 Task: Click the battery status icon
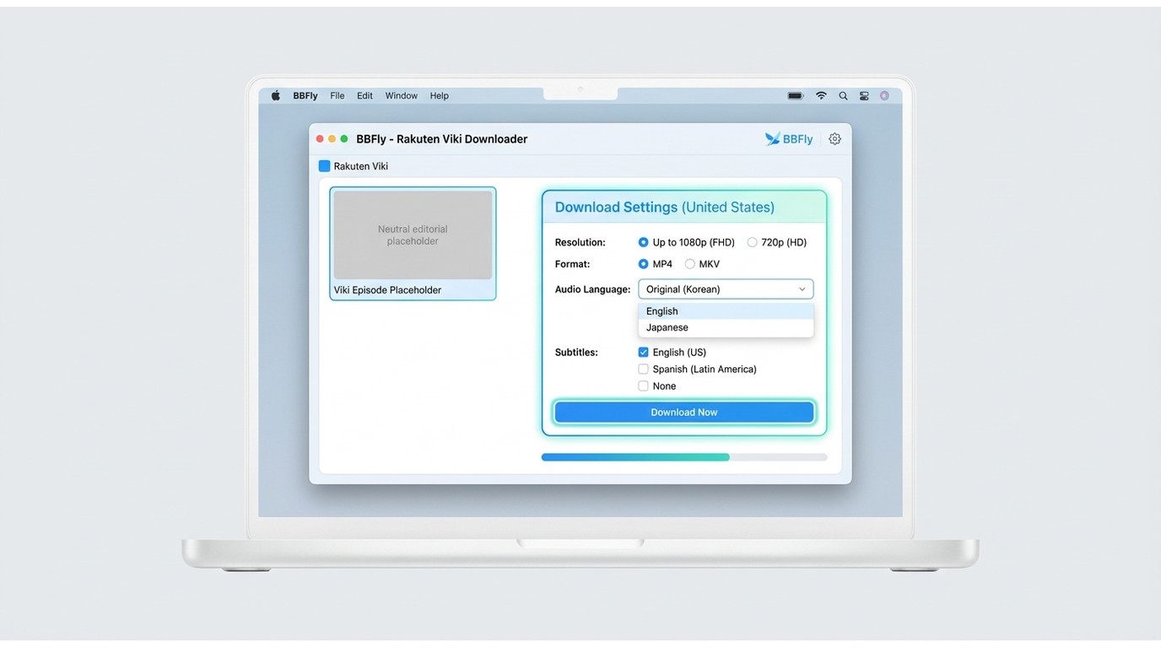coord(796,96)
